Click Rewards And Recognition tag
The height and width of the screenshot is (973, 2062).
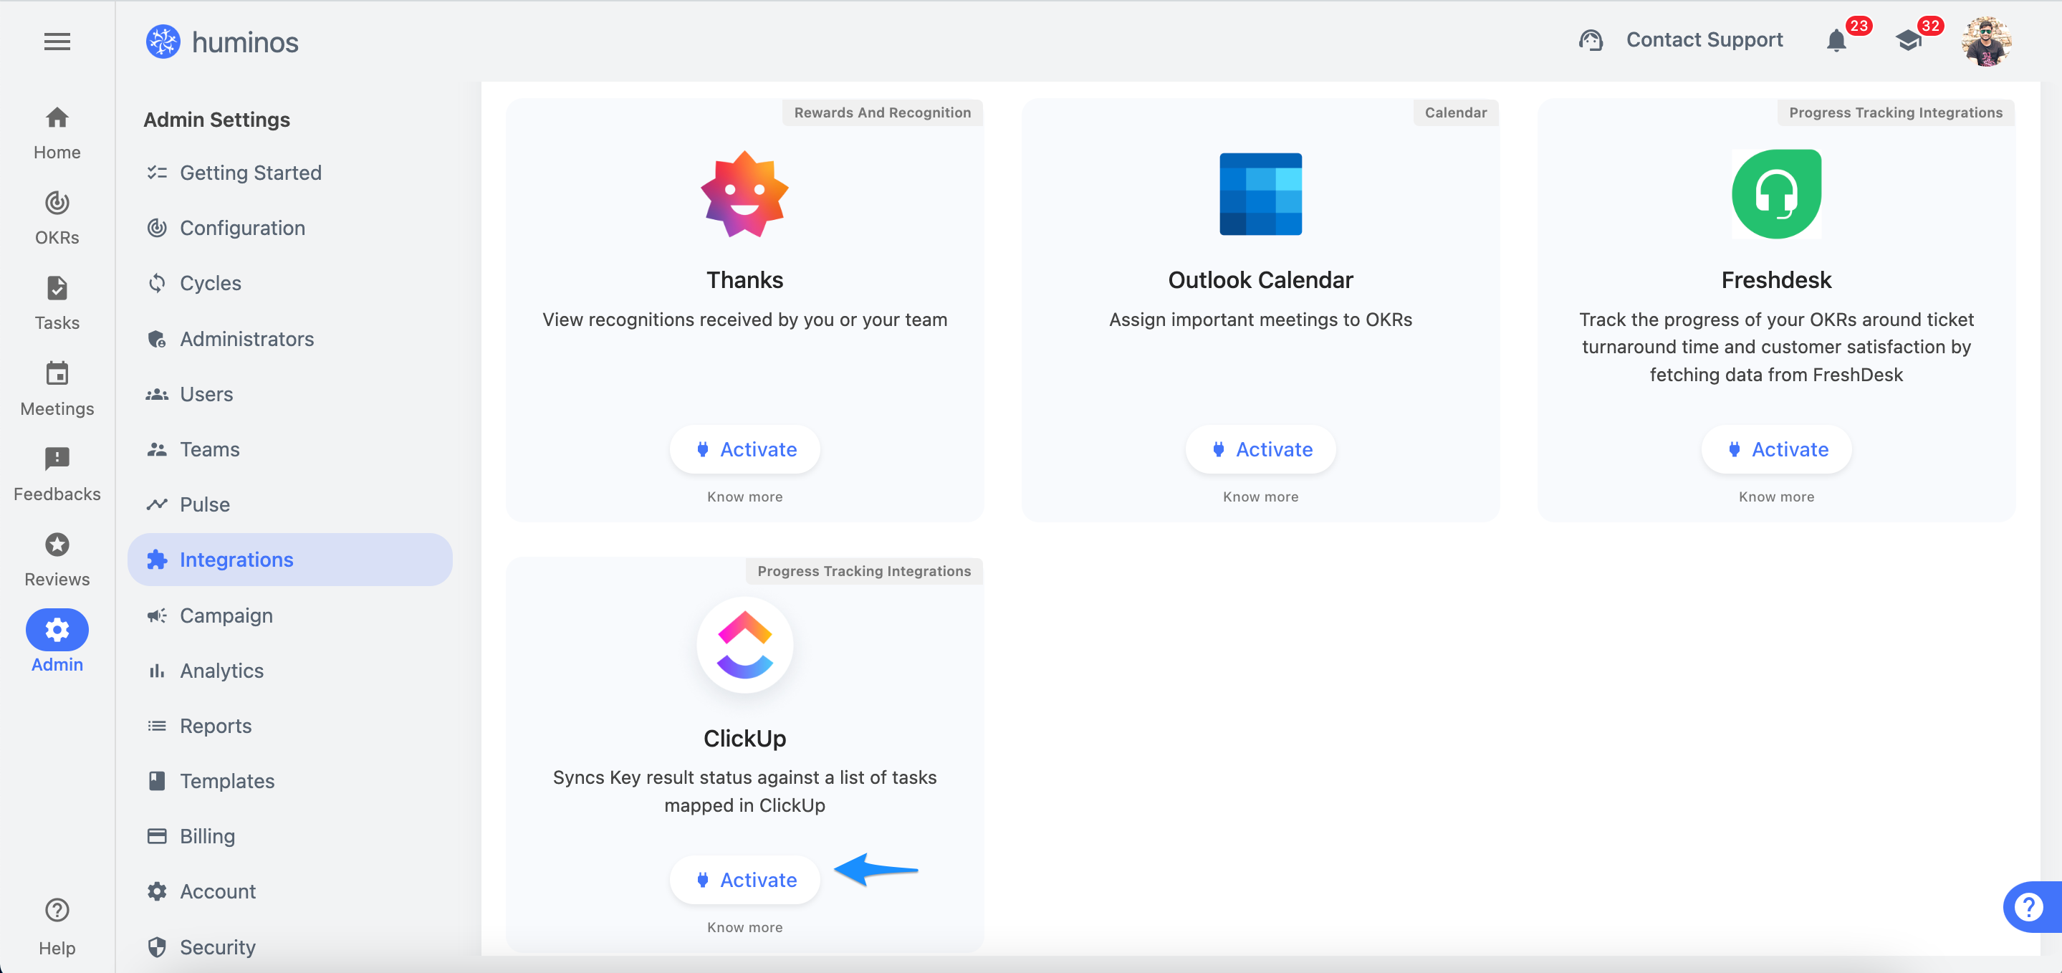tap(882, 113)
